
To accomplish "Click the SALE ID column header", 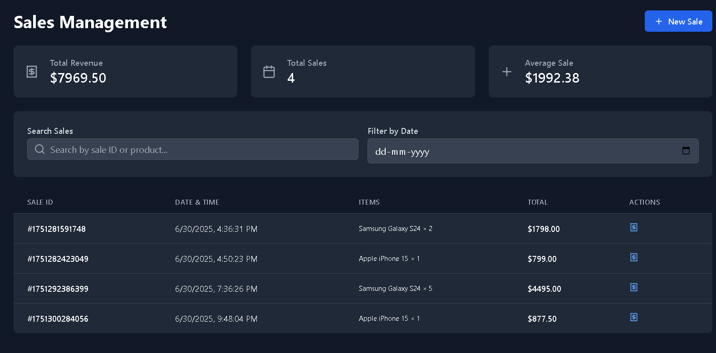I will (40, 202).
